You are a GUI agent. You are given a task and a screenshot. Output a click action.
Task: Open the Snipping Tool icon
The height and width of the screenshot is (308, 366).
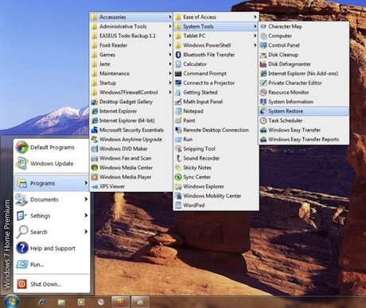[178, 148]
